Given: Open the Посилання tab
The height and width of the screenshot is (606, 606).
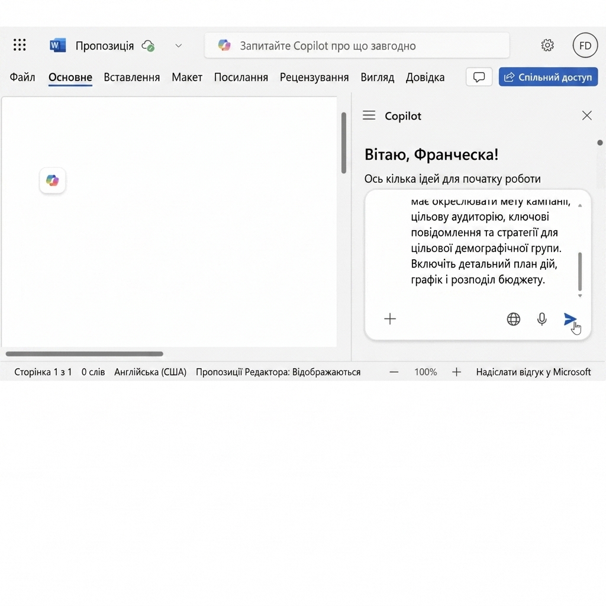Looking at the screenshot, I should click(x=241, y=78).
